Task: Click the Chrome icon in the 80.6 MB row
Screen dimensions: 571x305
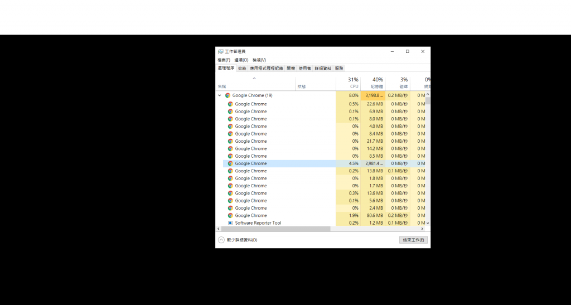Action: pos(230,215)
